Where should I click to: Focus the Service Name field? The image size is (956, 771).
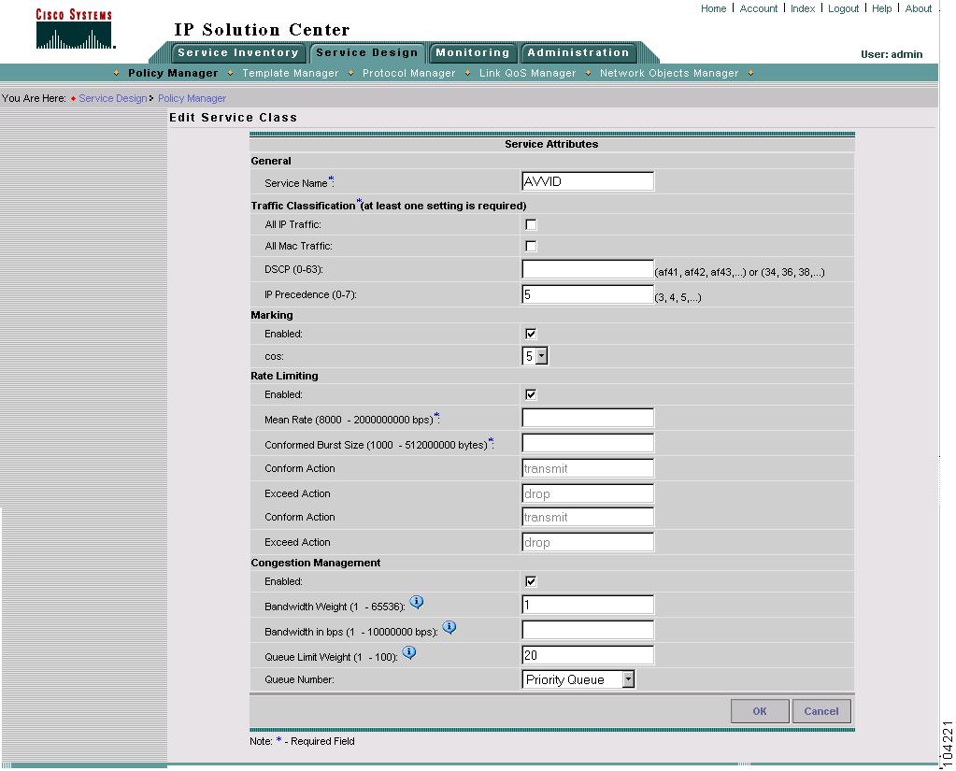tap(588, 181)
